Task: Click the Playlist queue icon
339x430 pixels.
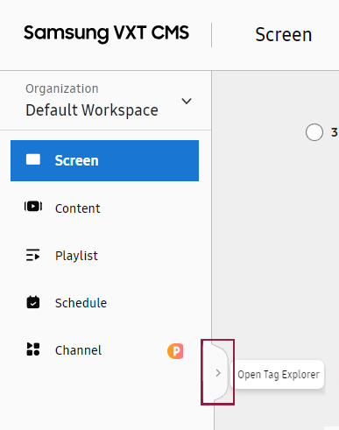Action: tap(33, 255)
